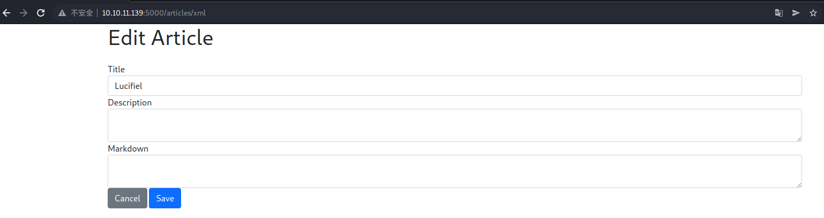The width and height of the screenshot is (824, 218).
Task: Click the insecure connection warning triangle
Action: [62, 13]
